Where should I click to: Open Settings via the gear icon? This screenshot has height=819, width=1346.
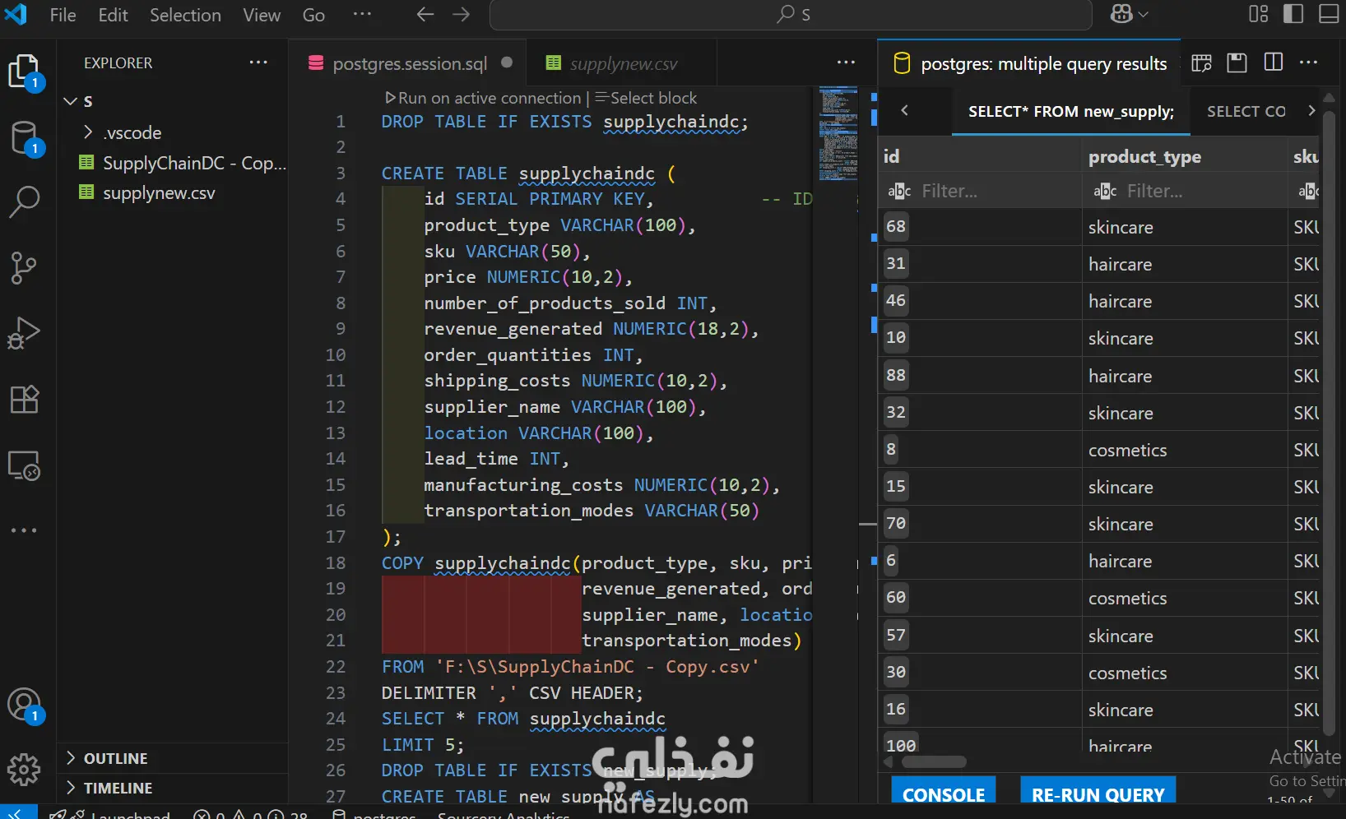pos(24,770)
